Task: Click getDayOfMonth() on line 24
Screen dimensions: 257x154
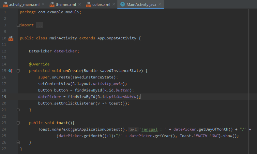Action: tap(216, 129)
